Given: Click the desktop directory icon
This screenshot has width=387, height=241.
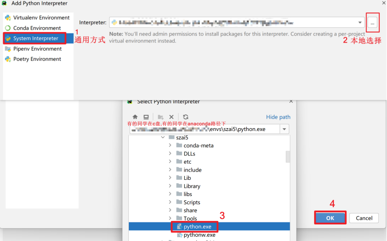Looking at the screenshot, I should click(146, 117).
